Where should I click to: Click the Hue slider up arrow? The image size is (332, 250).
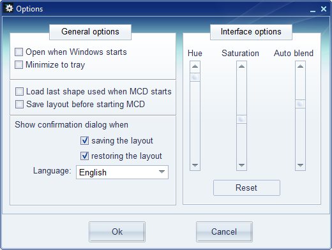tap(195, 66)
